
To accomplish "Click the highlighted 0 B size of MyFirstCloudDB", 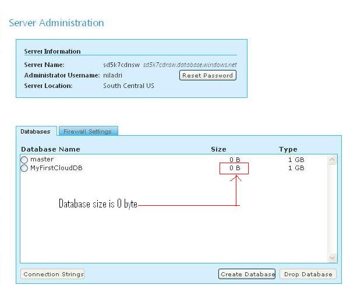I will (235, 168).
